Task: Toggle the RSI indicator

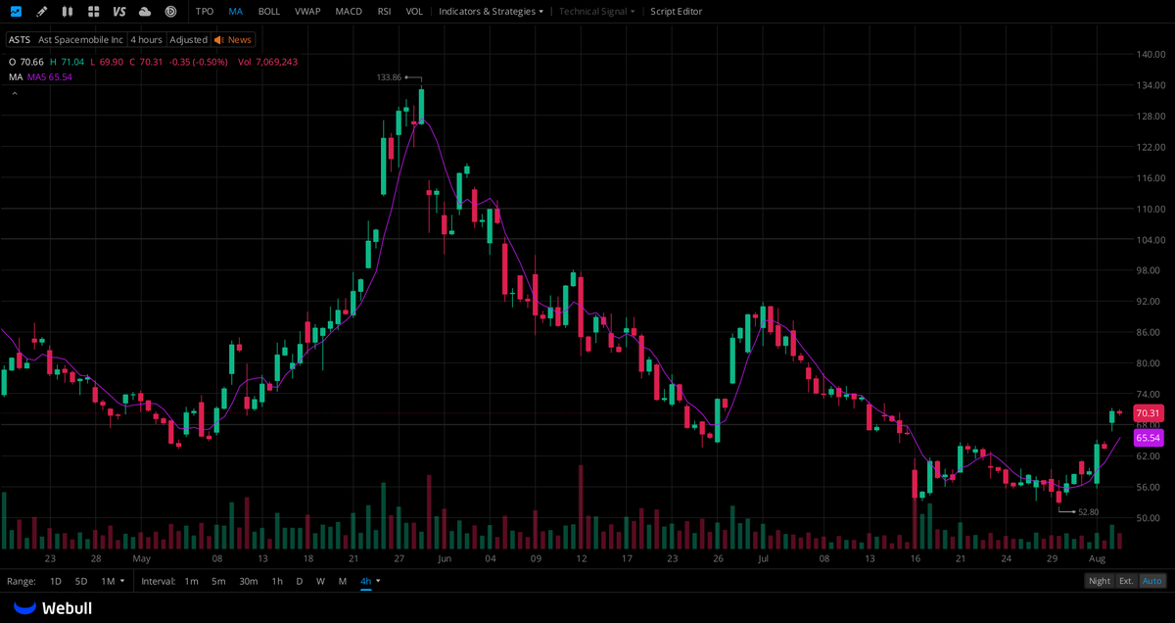Action: click(384, 12)
